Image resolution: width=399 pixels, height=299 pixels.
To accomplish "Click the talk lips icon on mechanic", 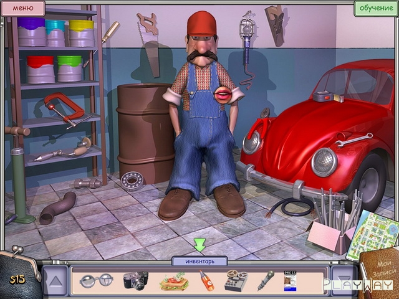I will [222, 94].
